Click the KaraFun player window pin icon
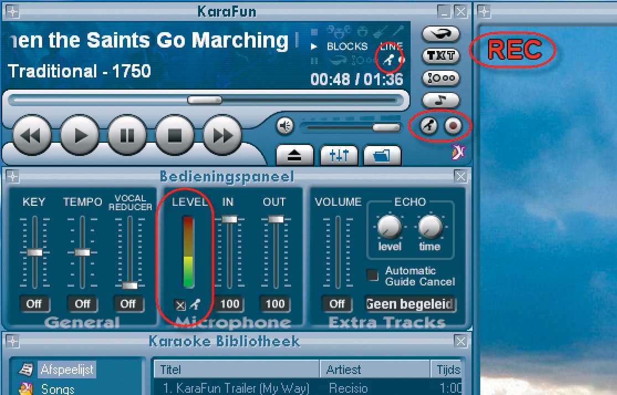 pyautogui.click(x=13, y=12)
